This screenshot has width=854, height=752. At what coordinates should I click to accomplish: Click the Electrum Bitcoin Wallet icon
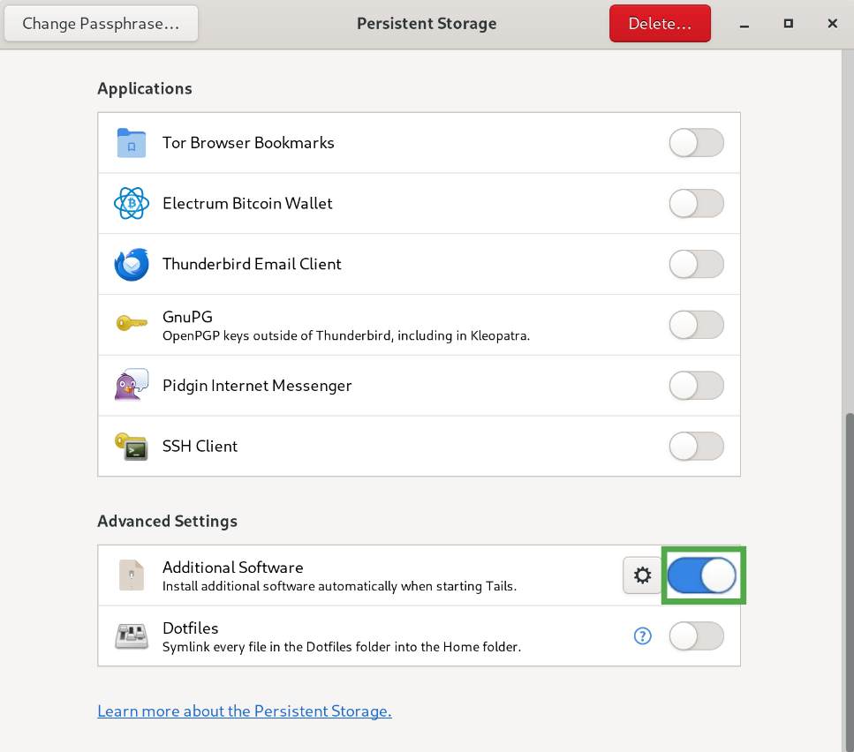pos(132,203)
